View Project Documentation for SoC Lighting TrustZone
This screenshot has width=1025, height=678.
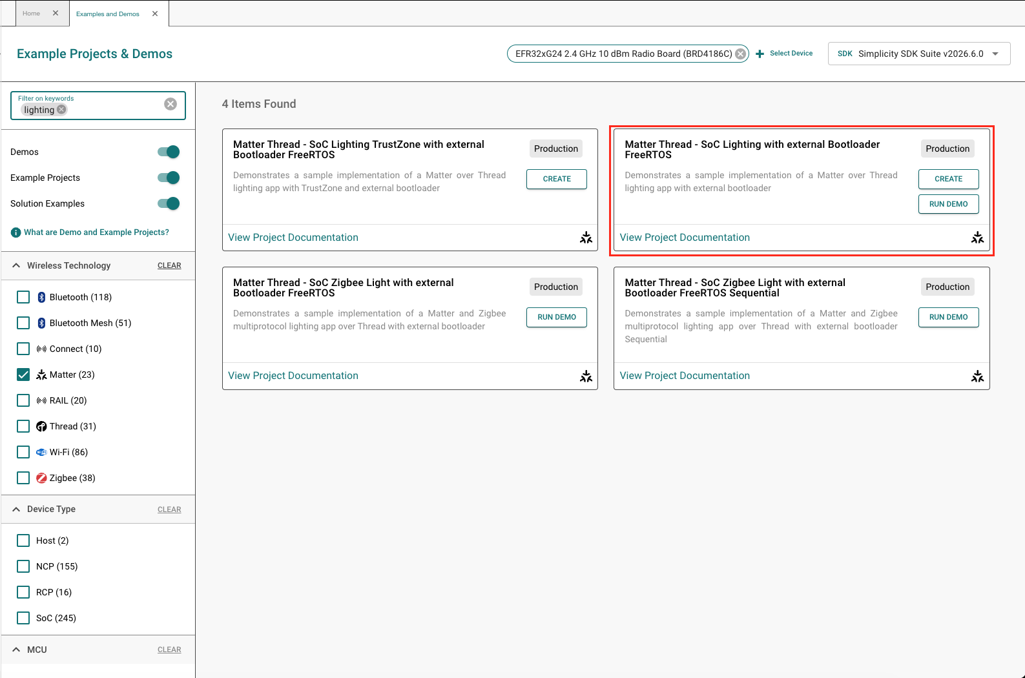click(x=293, y=238)
